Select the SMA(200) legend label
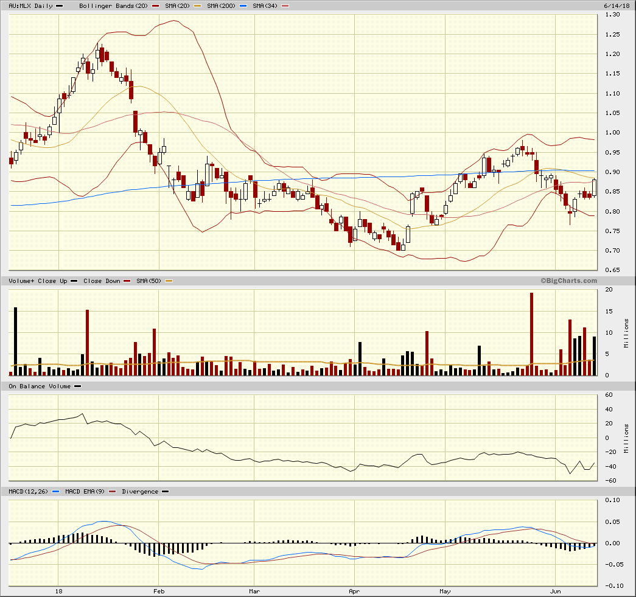The height and width of the screenshot is (597, 636). click(x=221, y=5)
